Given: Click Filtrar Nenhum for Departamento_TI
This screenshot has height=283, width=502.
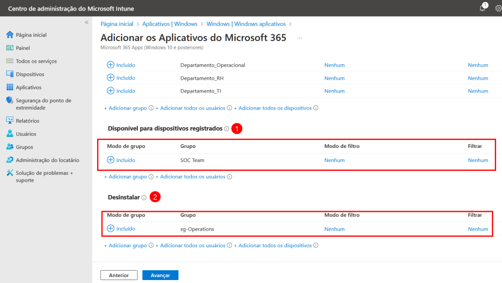Looking at the screenshot, I should (478, 91).
